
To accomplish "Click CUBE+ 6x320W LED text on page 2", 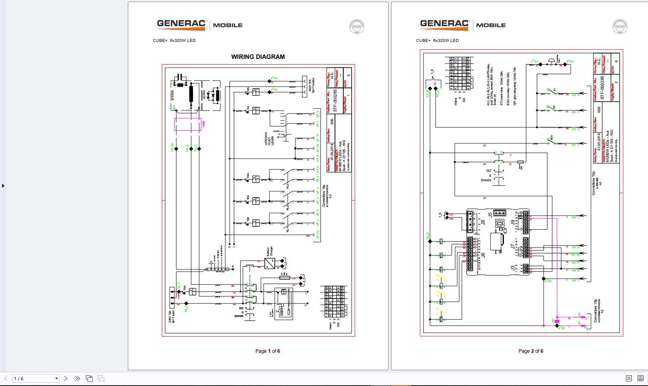I will (x=438, y=41).
